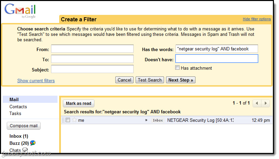Proceed with Next Step button
The image size is (279, 159).
[x=181, y=80]
